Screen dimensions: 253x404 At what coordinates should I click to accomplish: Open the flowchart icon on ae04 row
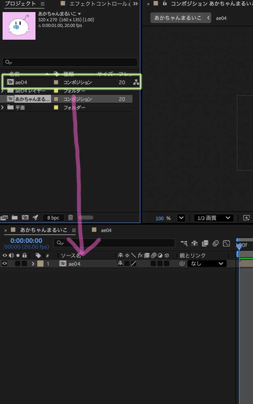coord(136,82)
